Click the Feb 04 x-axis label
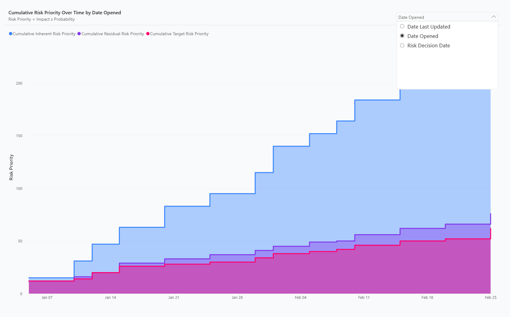The width and height of the screenshot is (510, 317). pos(301,297)
